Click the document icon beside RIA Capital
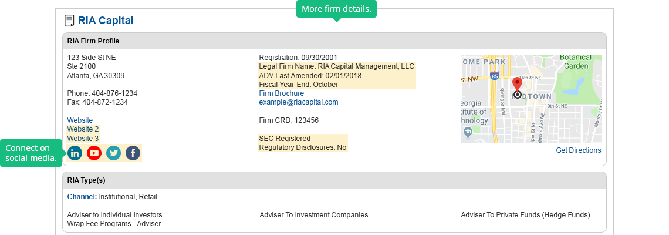669x235 pixels. (69, 21)
